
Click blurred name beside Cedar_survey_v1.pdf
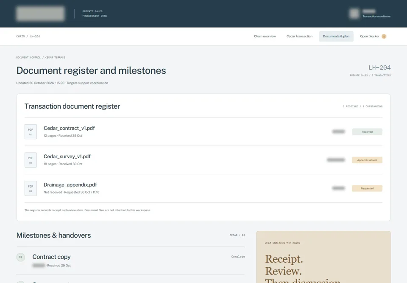tap(336, 160)
